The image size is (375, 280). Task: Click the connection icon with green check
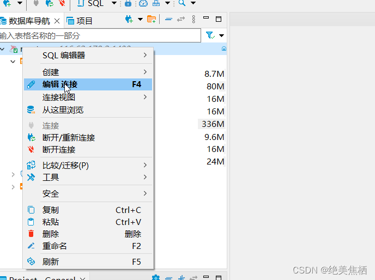pyautogui.click(x=14, y=49)
